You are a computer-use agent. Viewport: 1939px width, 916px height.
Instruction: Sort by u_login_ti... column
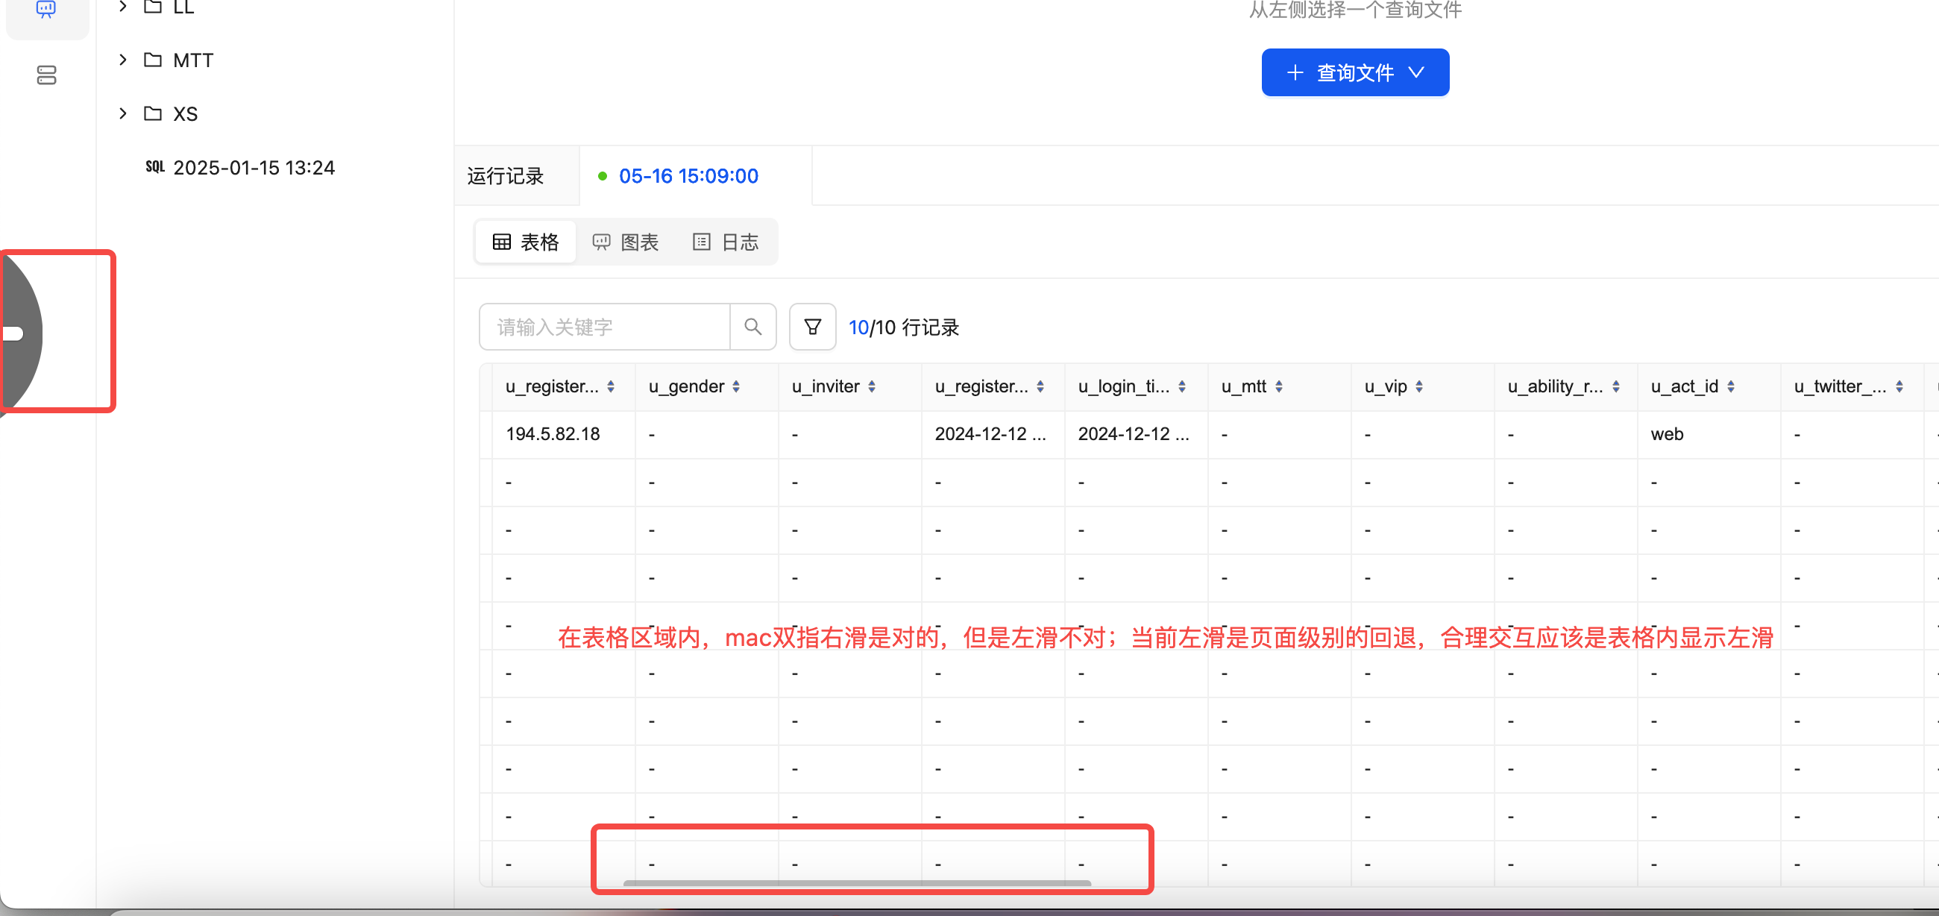tap(1182, 387)
